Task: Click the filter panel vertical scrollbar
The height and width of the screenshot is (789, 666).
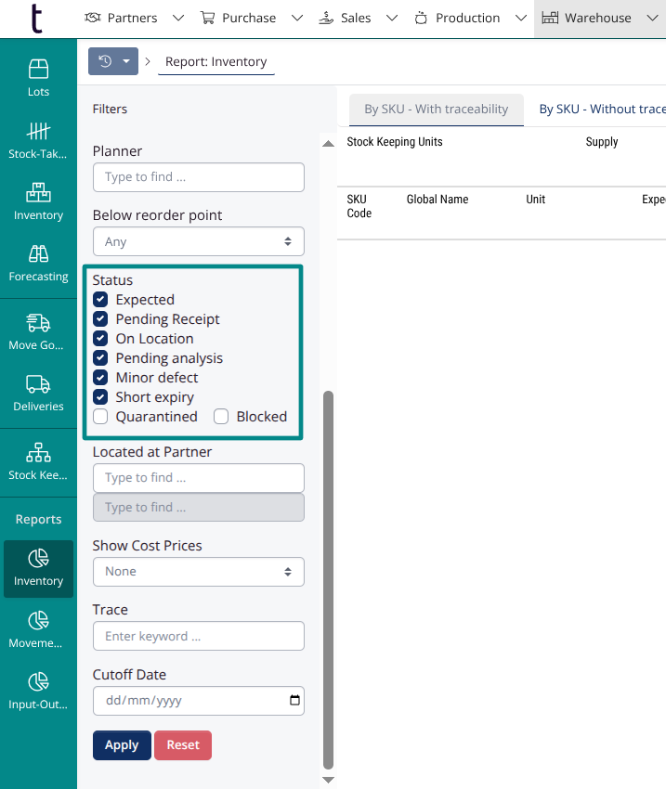Action: [x=327, y=576]
